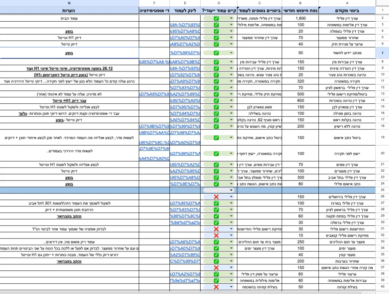This screenshot has width=389, height=294.
Task: Open column F link in נהיגה ללא רישיון row
Action: (x=154, y=126)
